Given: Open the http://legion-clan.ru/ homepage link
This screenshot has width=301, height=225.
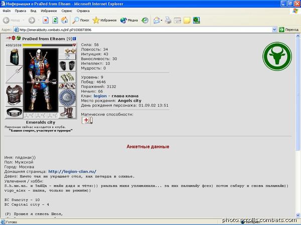Looking at the screenshot, I should [72, 171].
